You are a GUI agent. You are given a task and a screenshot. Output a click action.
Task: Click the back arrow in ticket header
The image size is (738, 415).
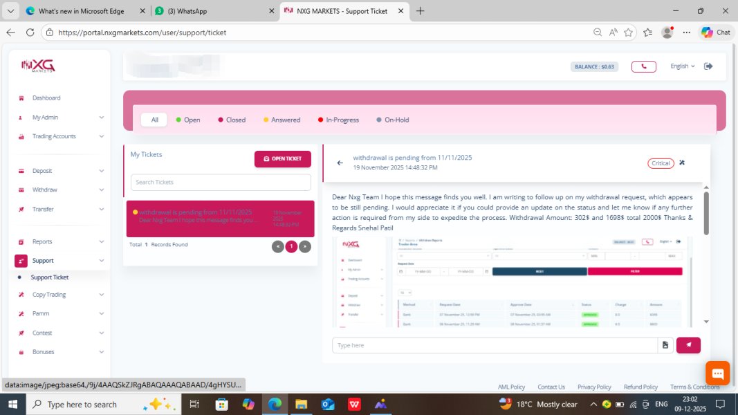point(340,163)
